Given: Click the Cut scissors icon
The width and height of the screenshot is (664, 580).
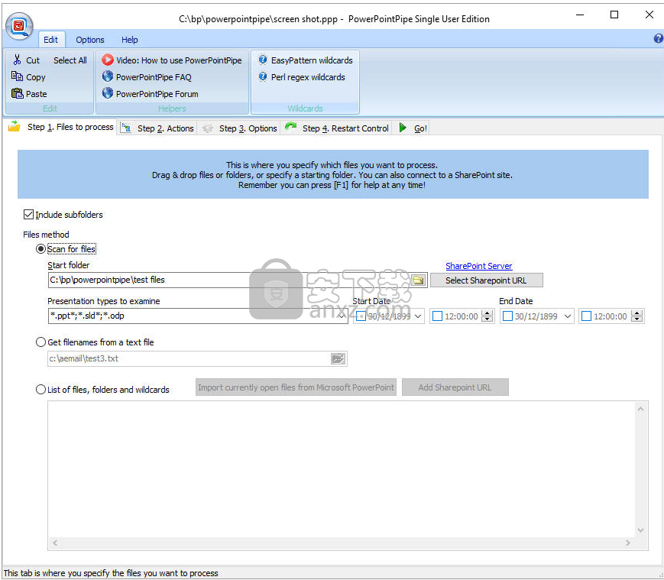Looking at the screenshot, I should [17, 60].
